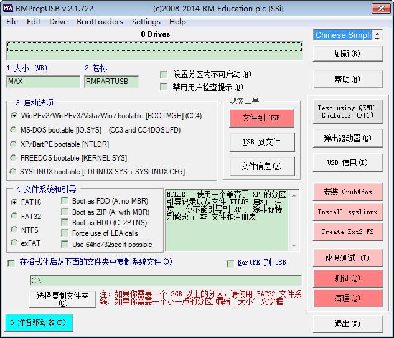Click the language spinner arrows
This screenshot has height=338, width=394.
[377, 35]
